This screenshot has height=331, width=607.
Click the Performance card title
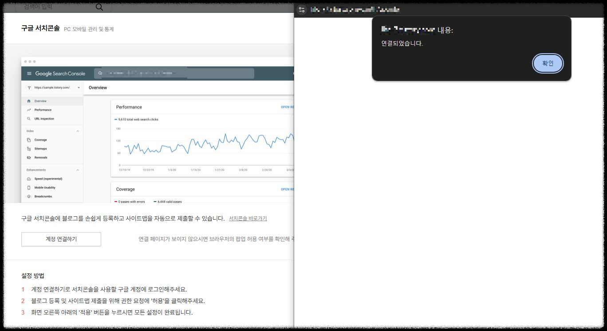129,107
